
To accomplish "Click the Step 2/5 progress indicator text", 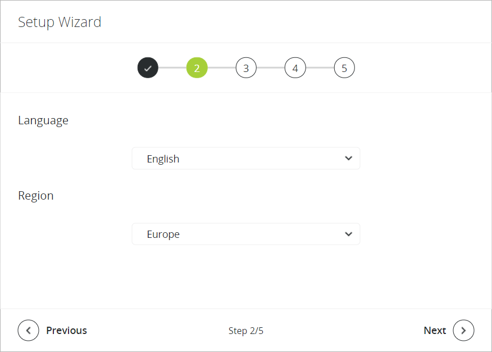I will click(x=246, y=331).
